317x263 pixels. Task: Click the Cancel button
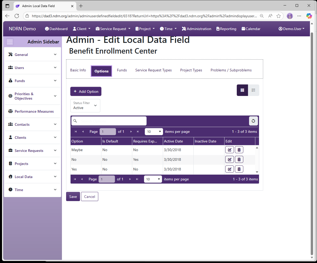pyautogui.click(x=90, y=197)
